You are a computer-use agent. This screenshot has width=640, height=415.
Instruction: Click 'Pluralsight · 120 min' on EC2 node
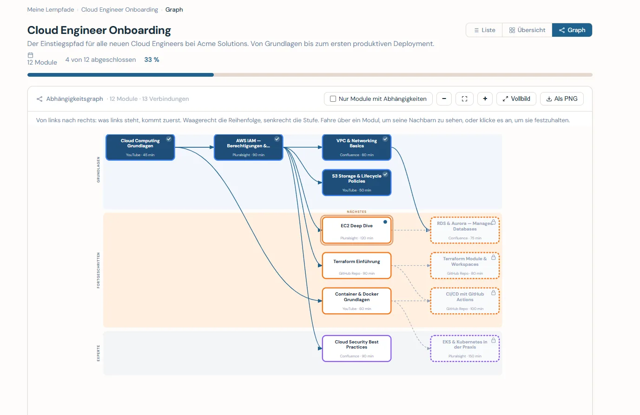coord(356,238)
